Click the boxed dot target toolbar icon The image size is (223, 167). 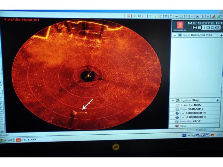tap(198, 17)
